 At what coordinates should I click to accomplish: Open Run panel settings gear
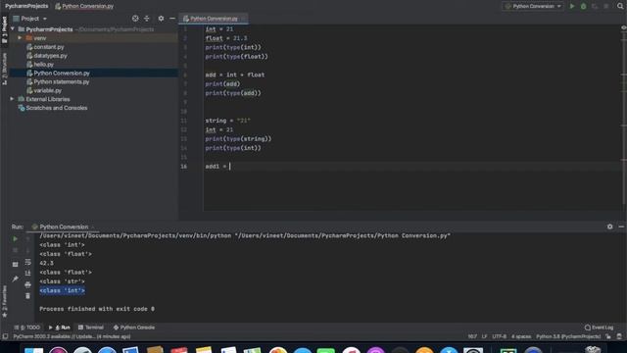click(x=609, y=227)
